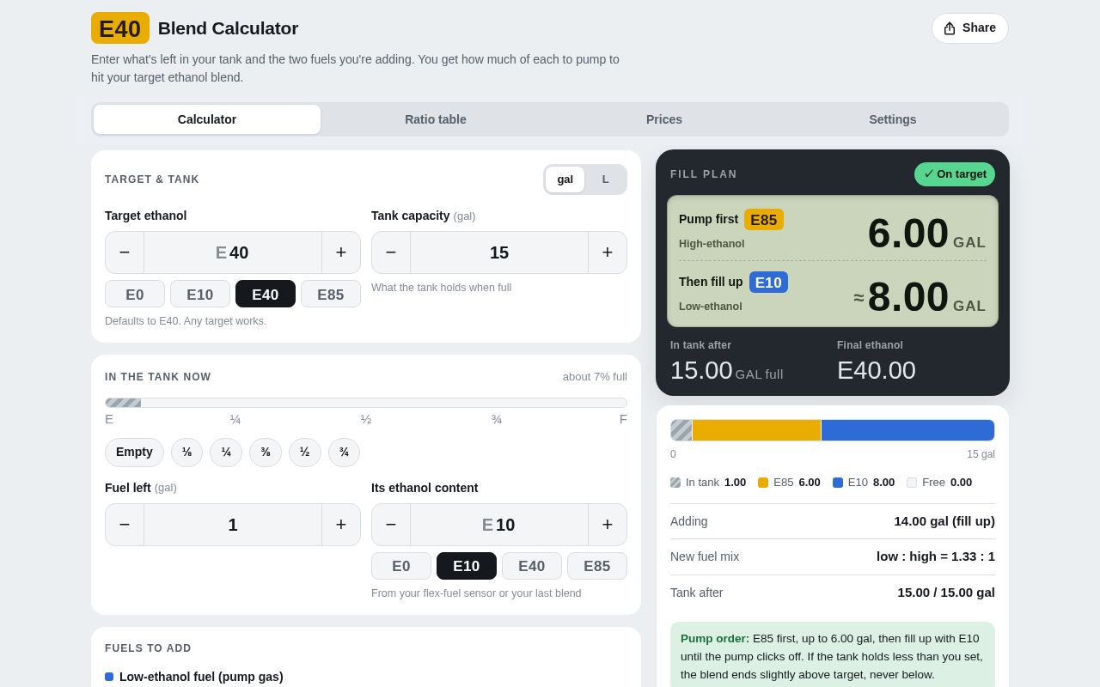The height and width of the screenshot is (687, 1100).
Task: Go to the Settings tab
Action: [x=893, y=119]
